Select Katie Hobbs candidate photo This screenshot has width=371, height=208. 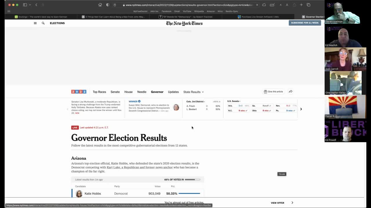(79, 194)
